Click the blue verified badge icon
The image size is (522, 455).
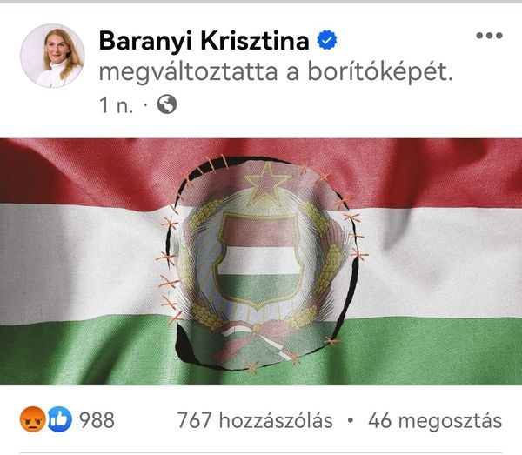pos(326,40)
